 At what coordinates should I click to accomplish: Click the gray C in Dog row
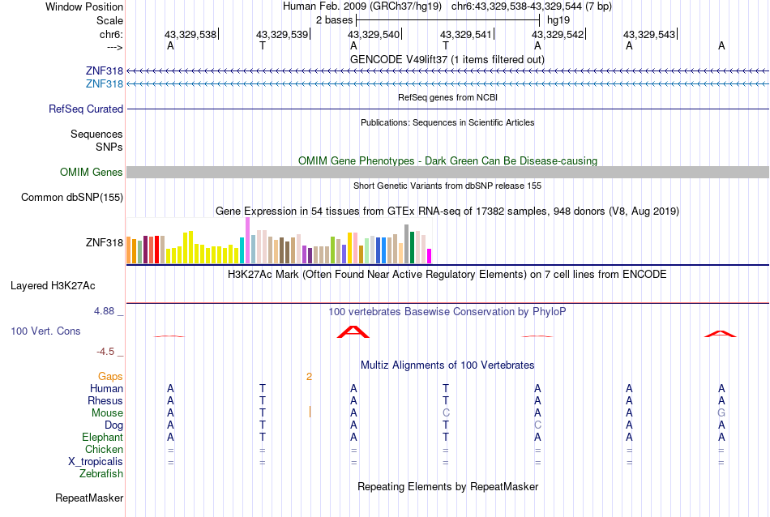click(537, 425)
